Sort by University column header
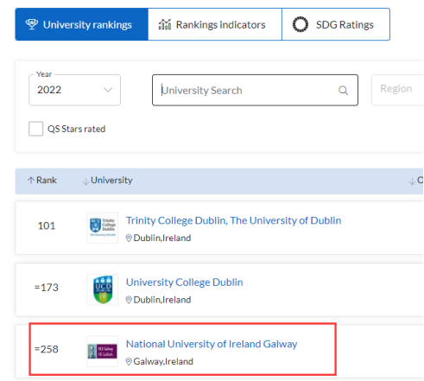This screenshot has height=381, width=424. pos(108,181)
